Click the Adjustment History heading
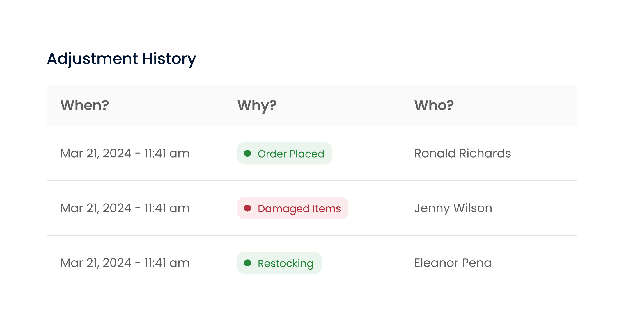The height and width of the screenshot is (330, 624). click(x=121, y=59)
